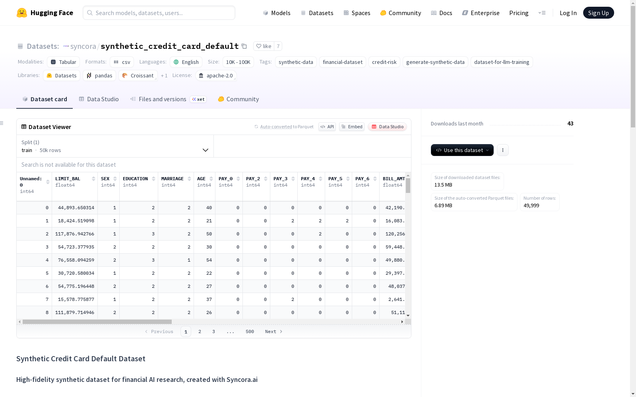Open Community in the top navigation
636x397 pixels.
point(401,13)
